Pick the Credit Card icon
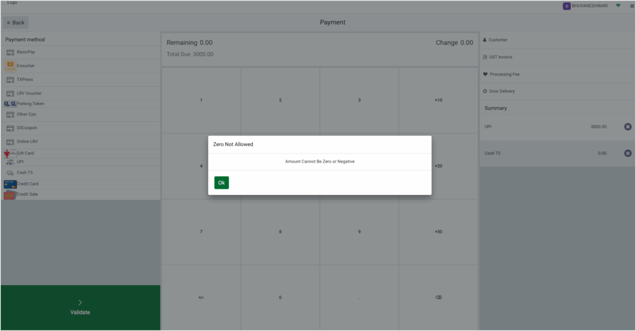Screen dimensions: 636x331 coord(10,184)
